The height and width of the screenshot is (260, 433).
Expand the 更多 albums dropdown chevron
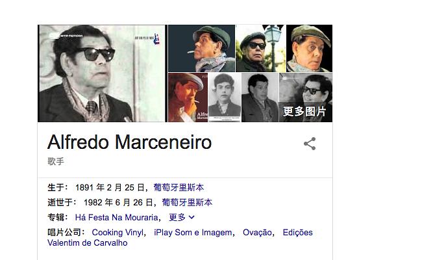tap(192, 217)
